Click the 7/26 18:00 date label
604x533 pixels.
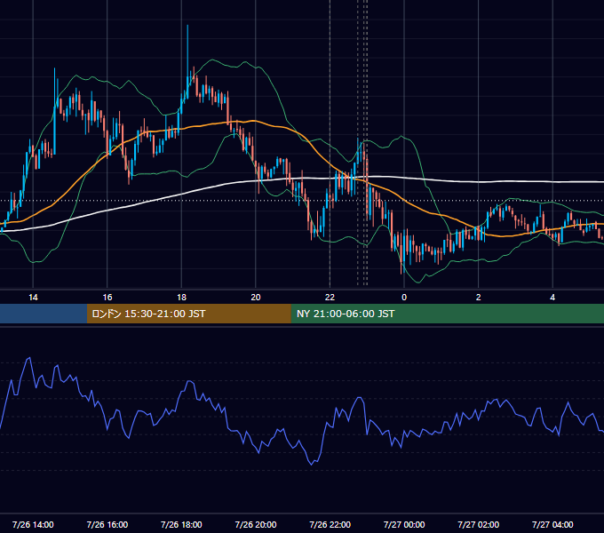(x=181, y=524)
